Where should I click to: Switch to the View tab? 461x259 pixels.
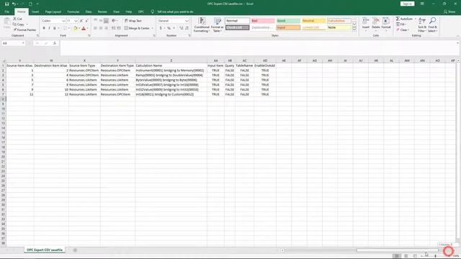tap(117, 12)
